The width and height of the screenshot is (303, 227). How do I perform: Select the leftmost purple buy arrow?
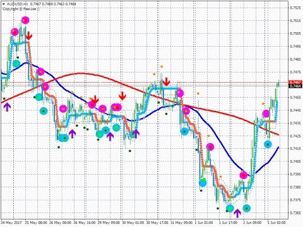coord(7,107)
